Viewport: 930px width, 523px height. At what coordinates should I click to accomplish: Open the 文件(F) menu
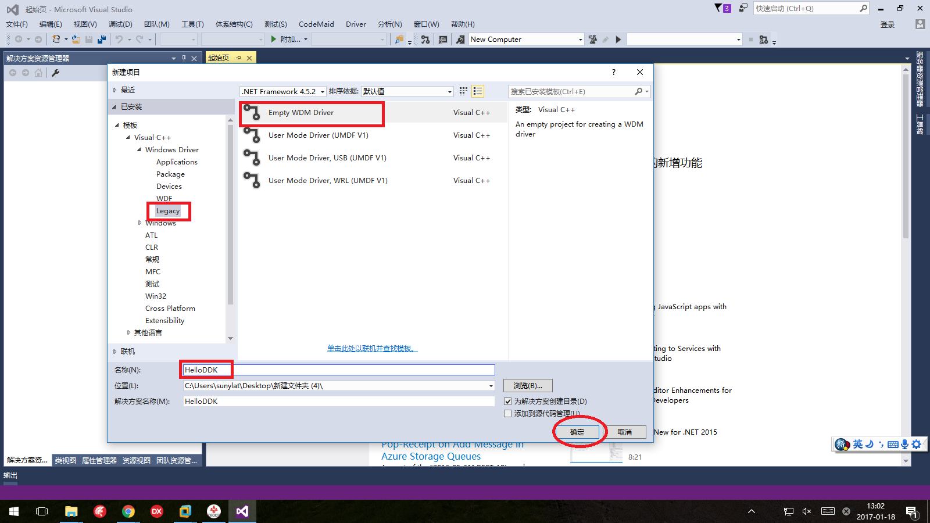(17, 24)
